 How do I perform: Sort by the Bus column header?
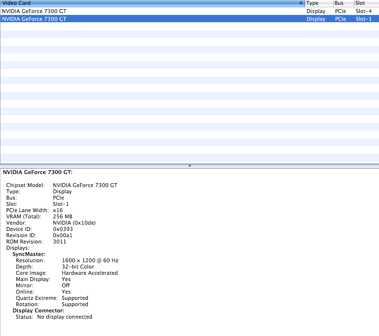coord(343,3)
